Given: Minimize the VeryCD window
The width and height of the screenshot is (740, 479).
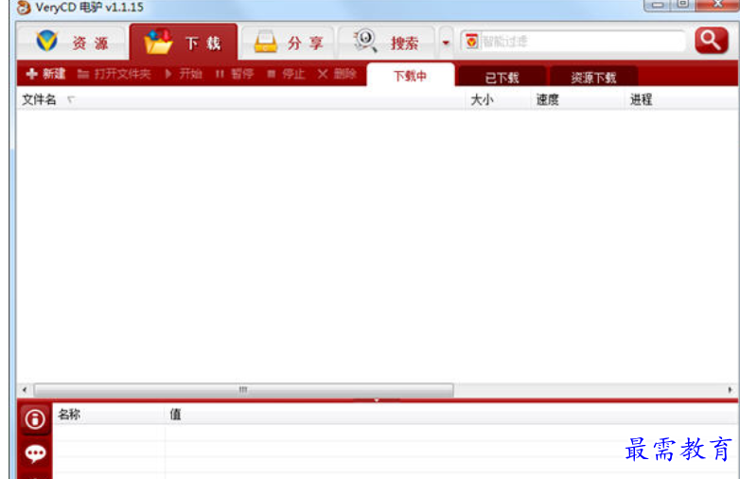Looking at the screenshot, I should coord(658,4).
